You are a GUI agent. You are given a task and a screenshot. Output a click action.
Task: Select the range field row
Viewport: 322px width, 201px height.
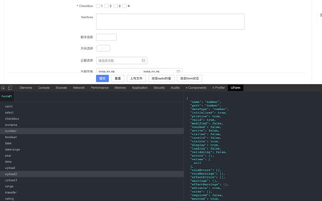tap(92, 186)
